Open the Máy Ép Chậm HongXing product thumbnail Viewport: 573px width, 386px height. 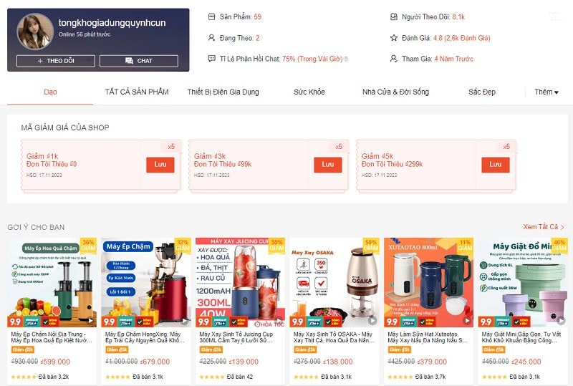(146, 282)
